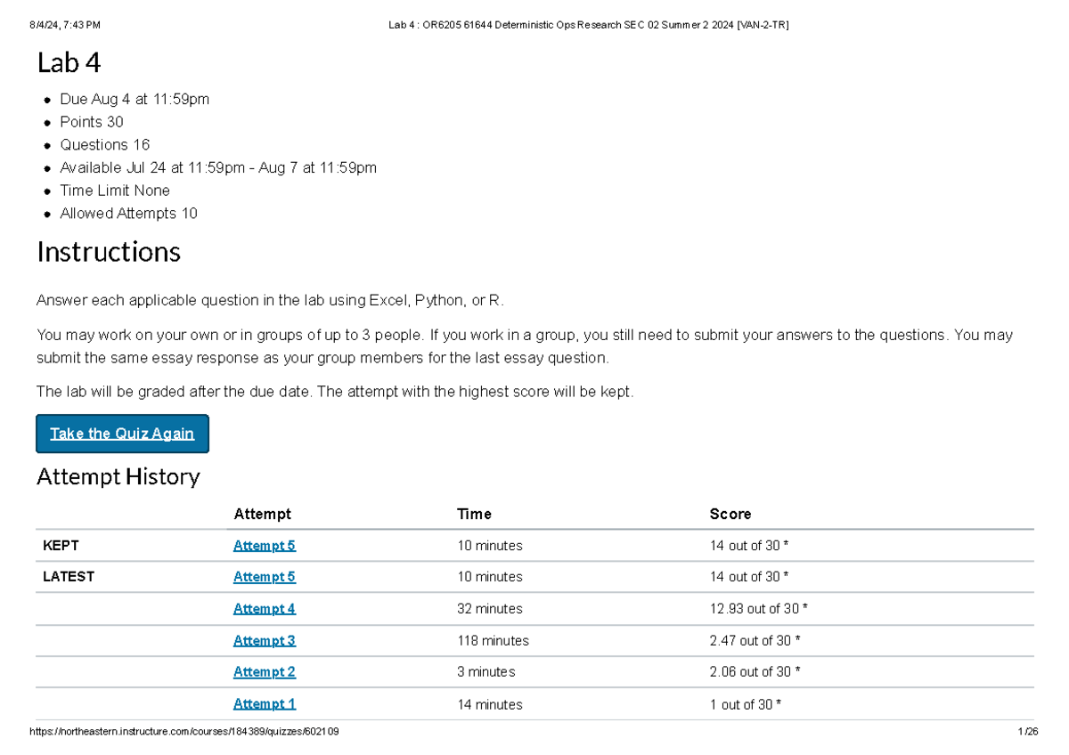1069x755 pixels.
Task: View the Attempt 3 results link
Action: [264, 640]
